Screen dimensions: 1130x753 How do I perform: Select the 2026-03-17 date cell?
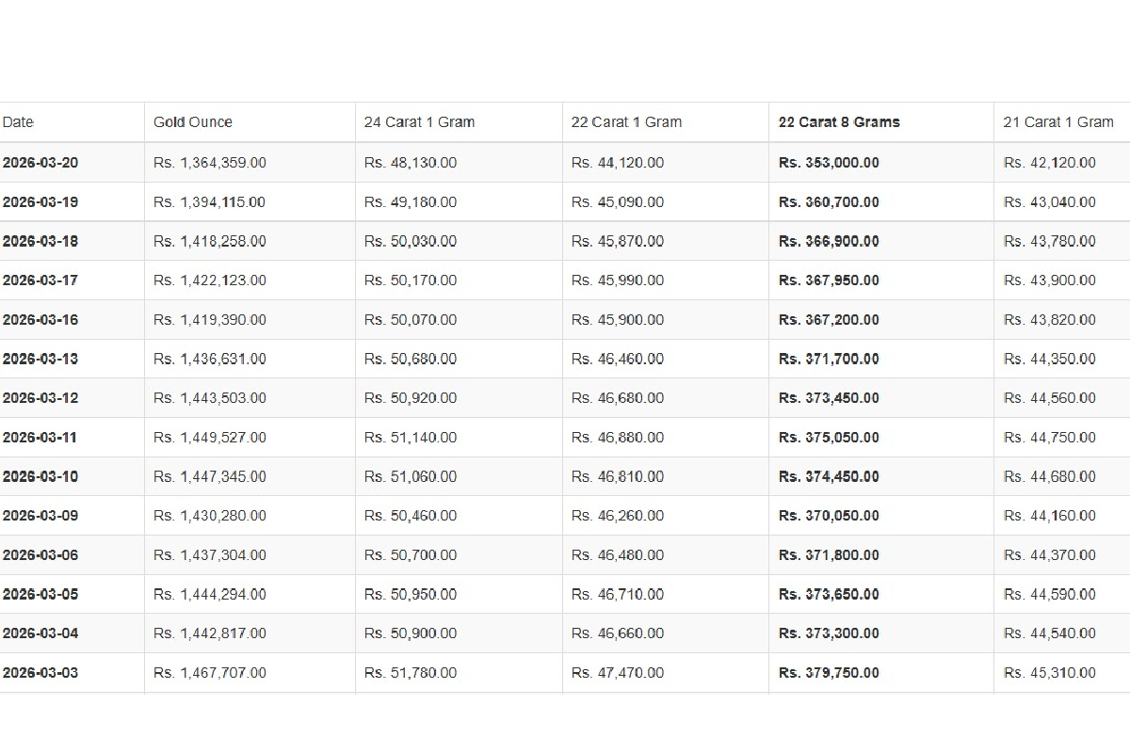tap(40, 280)
